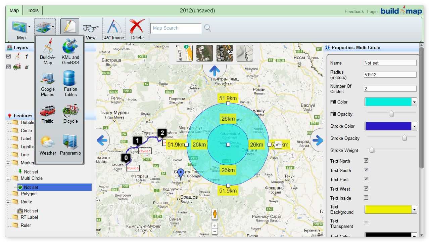Enable the Traffic layer icon
The height and width of the screenshot is (242, 429).
[x=48, y=114]
